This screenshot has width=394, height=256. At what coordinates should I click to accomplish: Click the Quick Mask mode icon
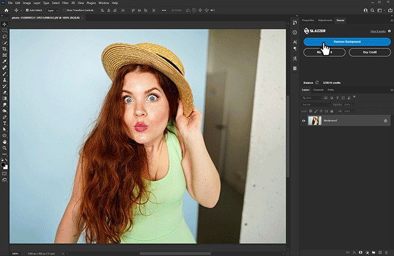[4, 174]
